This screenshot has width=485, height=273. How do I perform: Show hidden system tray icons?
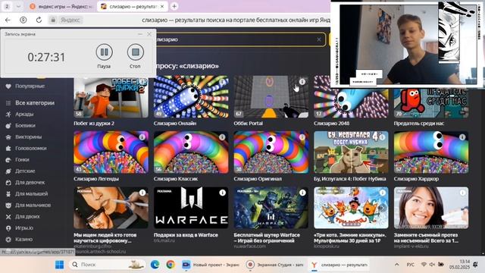coord(397,265)
